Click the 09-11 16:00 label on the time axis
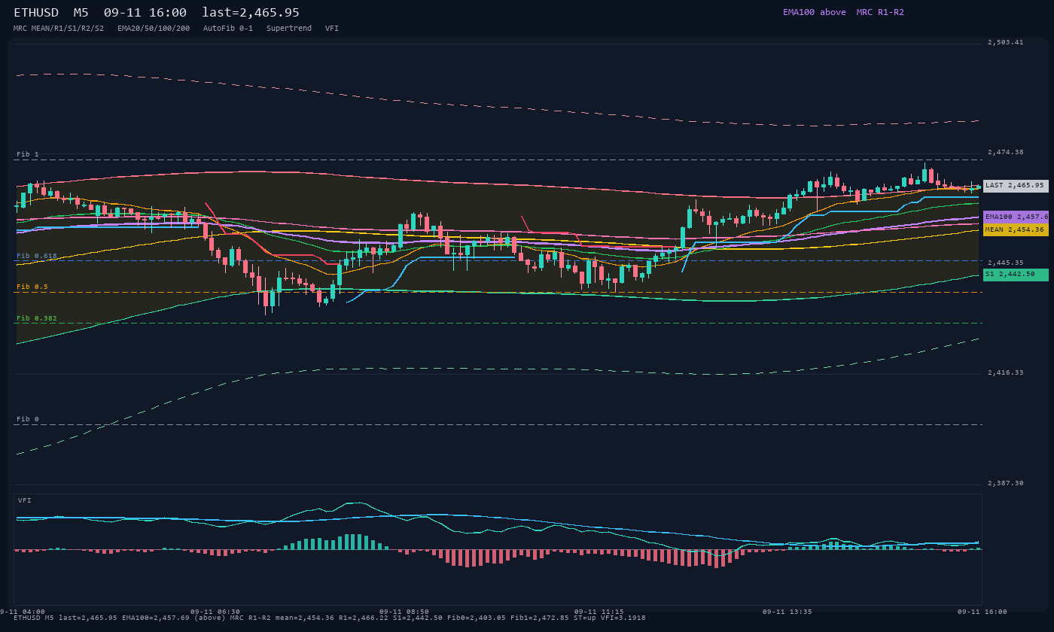 (x=982, y=612)
